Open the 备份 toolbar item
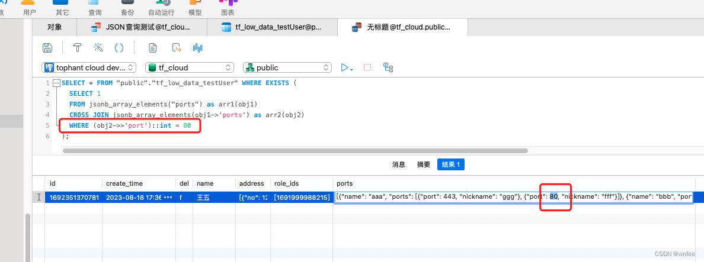 point(127,8)
